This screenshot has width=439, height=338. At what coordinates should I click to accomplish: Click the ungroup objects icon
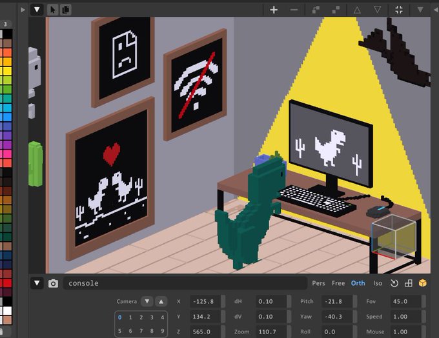(336, 10)
